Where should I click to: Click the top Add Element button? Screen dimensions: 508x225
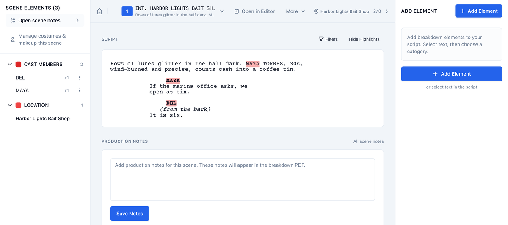tap(479, 11)
